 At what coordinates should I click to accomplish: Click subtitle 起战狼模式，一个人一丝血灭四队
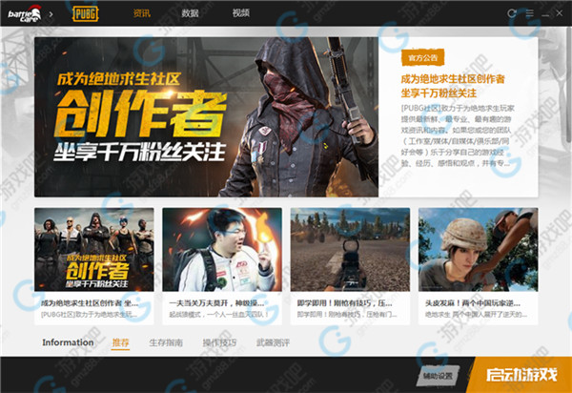pos(219,314)
